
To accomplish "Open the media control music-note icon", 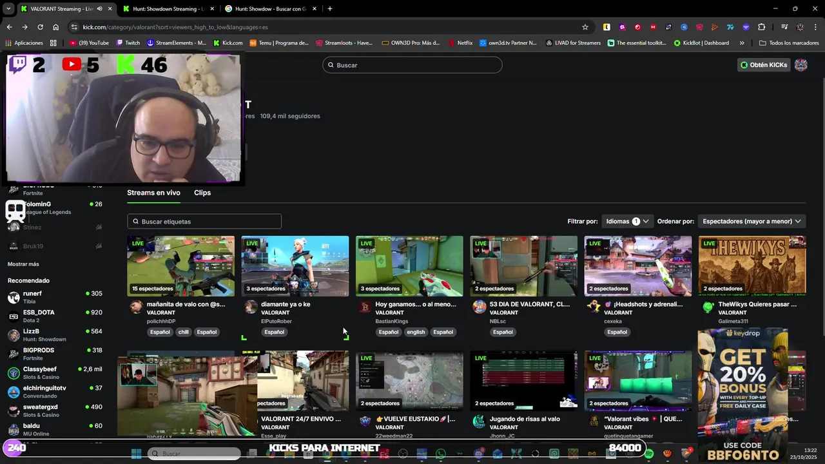I will [784, 27].
